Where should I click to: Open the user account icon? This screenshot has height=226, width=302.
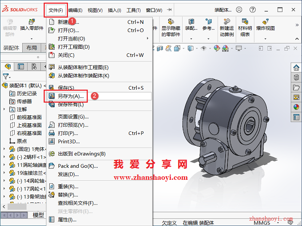tap(239, 9)
